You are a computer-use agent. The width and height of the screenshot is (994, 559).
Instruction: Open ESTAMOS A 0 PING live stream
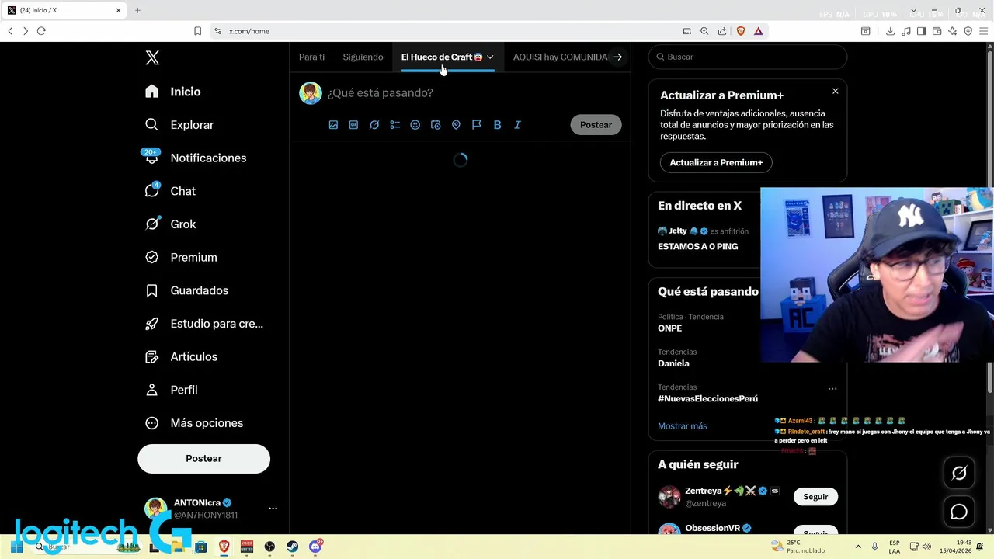pyautogui.click(x=697, y=246)
